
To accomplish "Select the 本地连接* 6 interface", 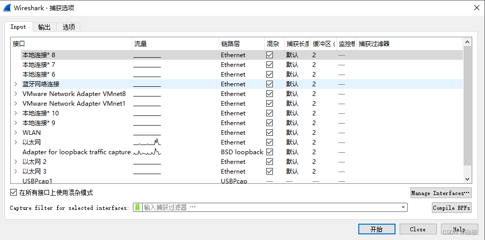I will pos(39,75).
